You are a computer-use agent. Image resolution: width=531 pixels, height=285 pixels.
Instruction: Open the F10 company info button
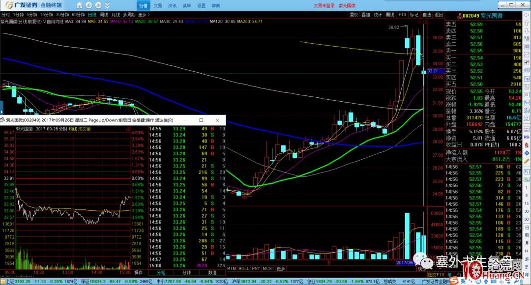pyautogui.click(x=402, y=15)
